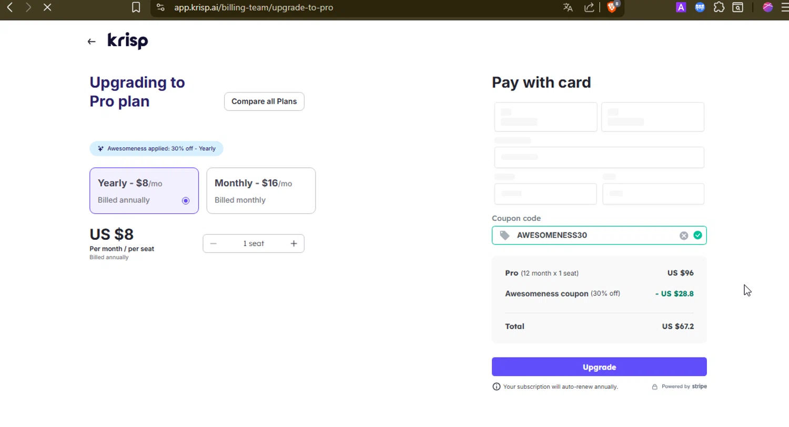Open site settings icon in address bar
Viewport: 789px width, 427px height.
tap(160, 7)
